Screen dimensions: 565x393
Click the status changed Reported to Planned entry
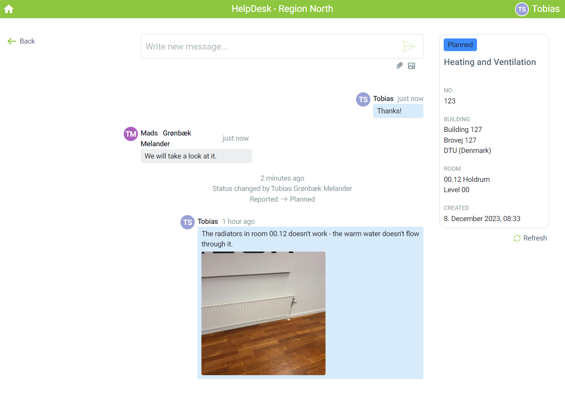pyautogui.click(x=282, y=199)
